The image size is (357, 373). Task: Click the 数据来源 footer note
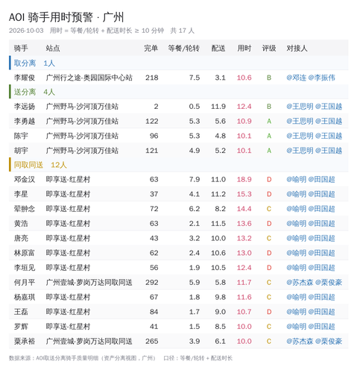[121, 358]
